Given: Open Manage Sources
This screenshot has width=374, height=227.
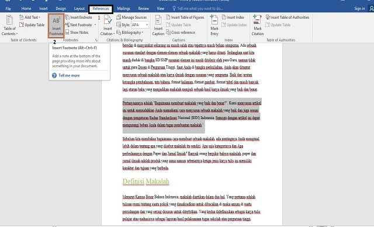Looking at the screenshot, I should [131, 18].
